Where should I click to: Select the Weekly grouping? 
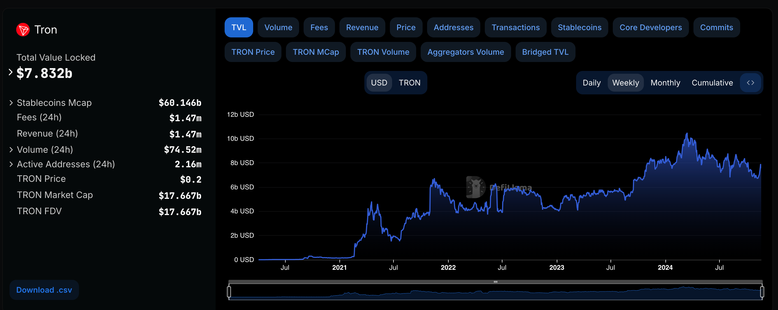pyautogui.click(x=625, y=83)
